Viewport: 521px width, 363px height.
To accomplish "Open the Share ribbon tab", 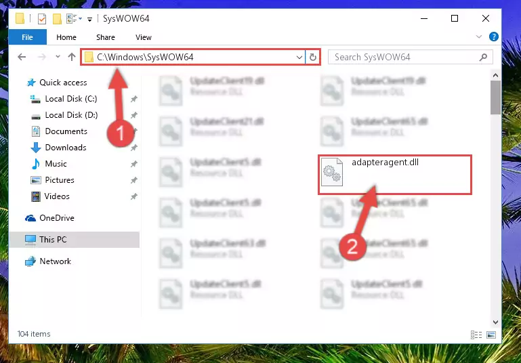I will 105,37.
